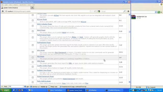163x92 pixels.
Task: Check the Radiator View Plugin checkbox
Action: pyautogui.click(x=33, y=72)
